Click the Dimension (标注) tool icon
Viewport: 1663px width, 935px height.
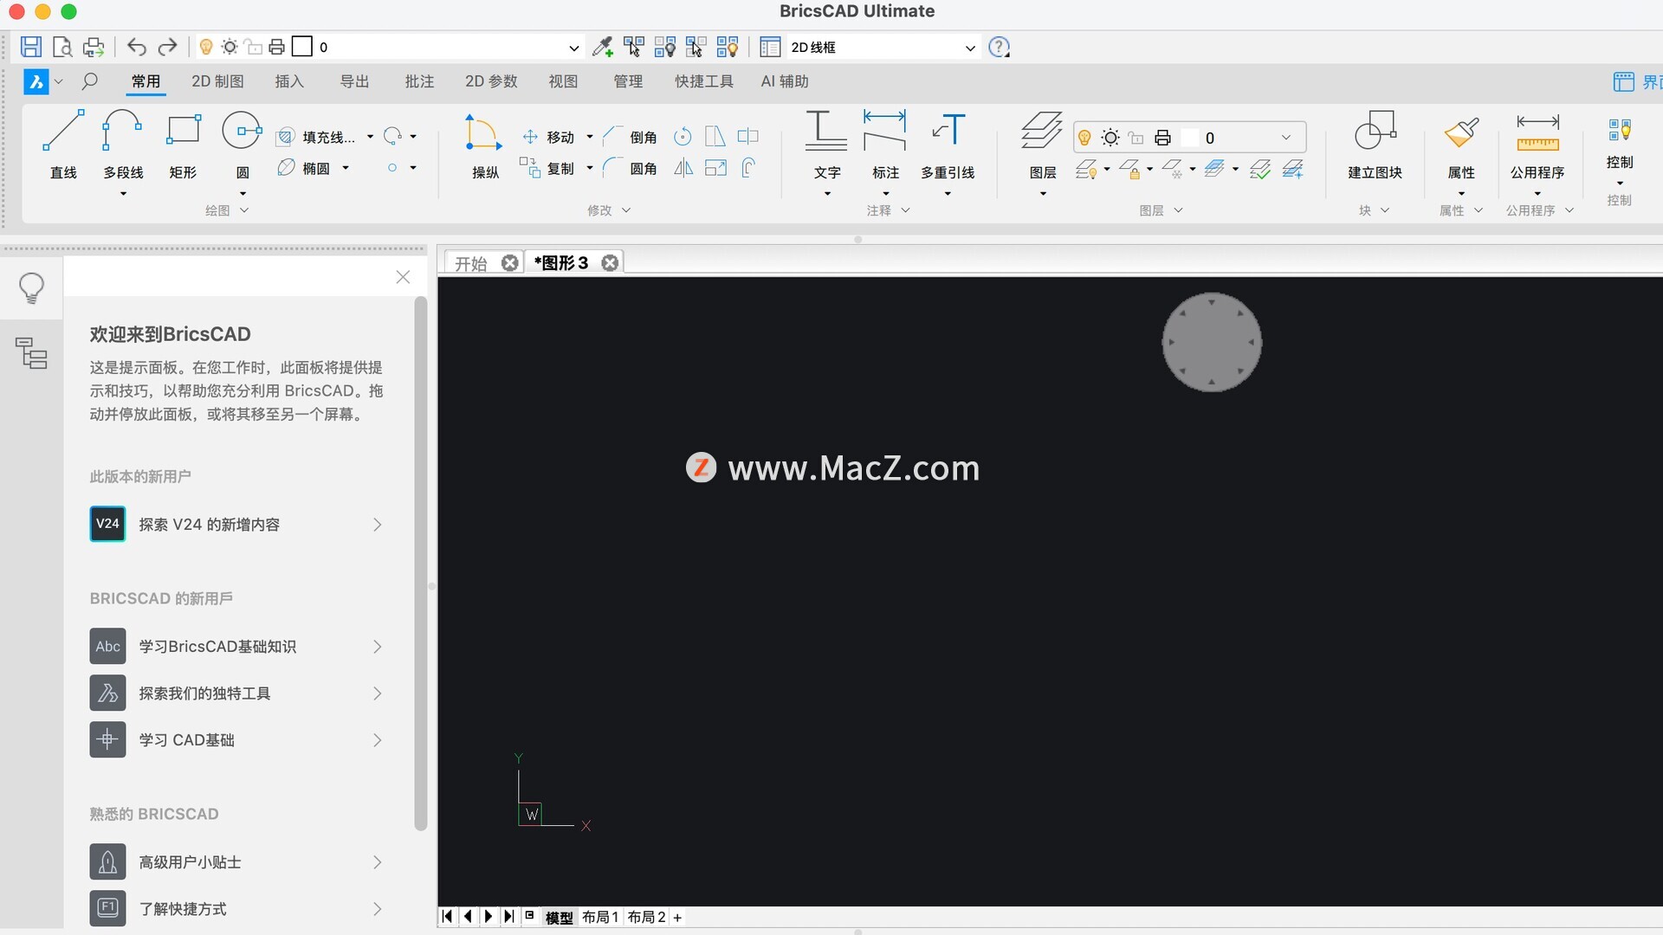pyautogui.click(x=884, y=131)
